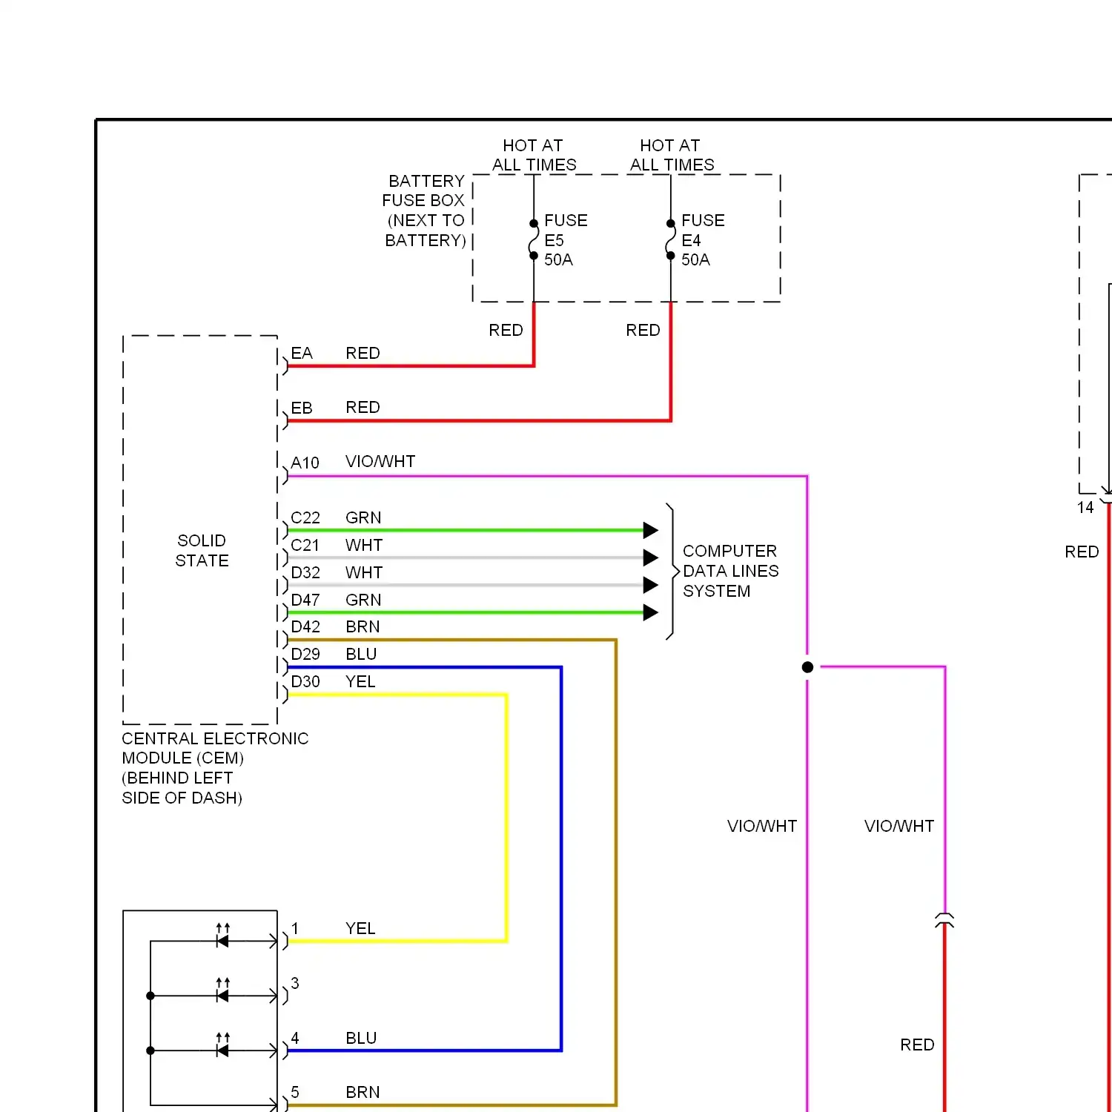1112x1112 pixels.
Task: Click the RED label under FUSE E4
Action: point(643,330)
